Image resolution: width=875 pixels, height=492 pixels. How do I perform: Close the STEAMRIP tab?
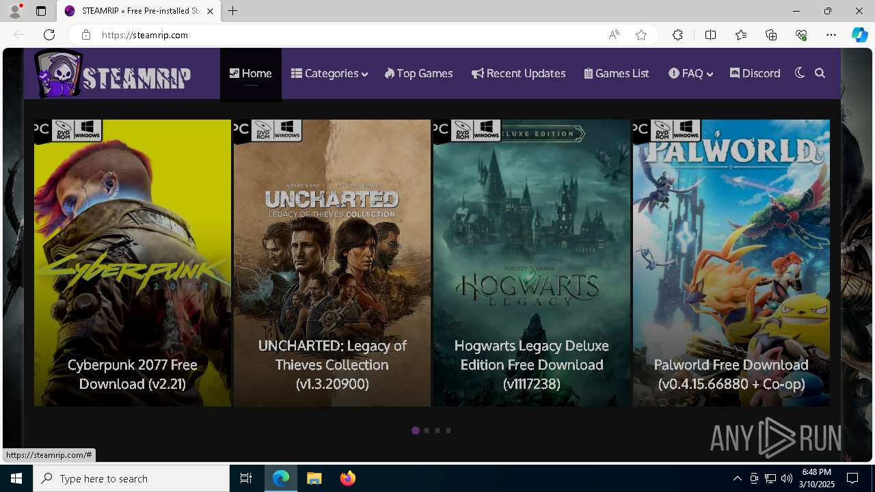[210, 11]
